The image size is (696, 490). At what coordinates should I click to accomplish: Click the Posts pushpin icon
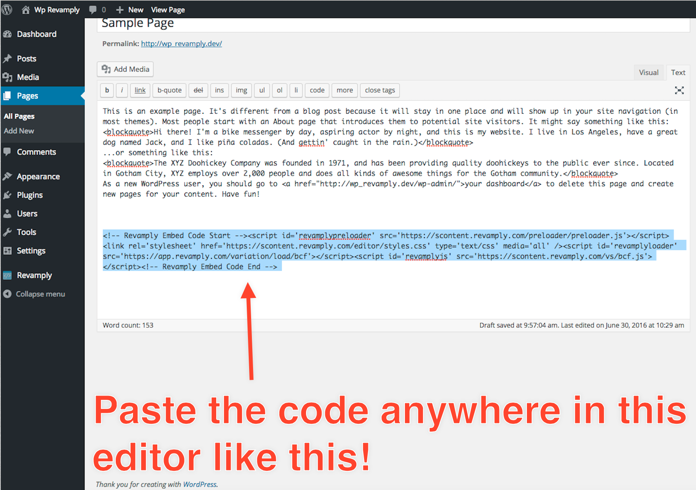[7, 59]
